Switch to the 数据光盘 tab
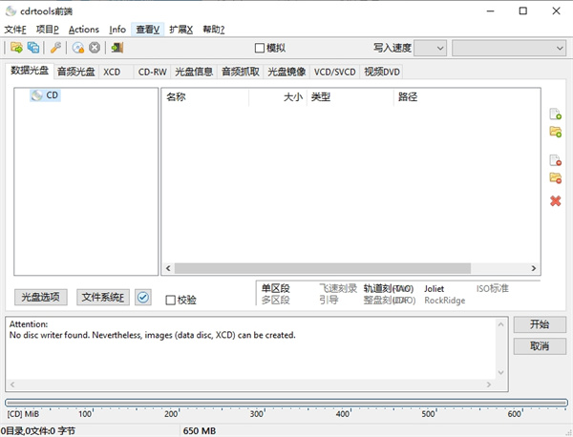The height and width of the screenshot is (437, 573). pos(30,71)
